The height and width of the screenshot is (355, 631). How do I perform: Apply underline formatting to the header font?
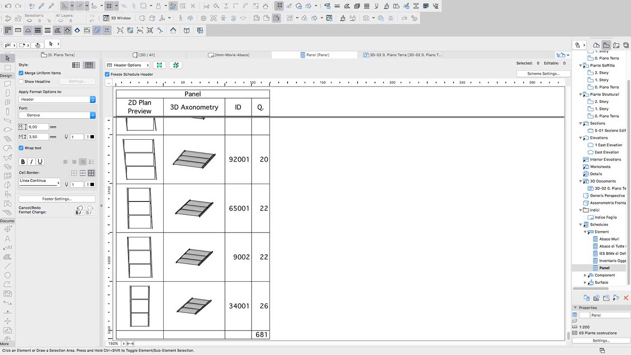pyautogui.click(x=40, y=162)
